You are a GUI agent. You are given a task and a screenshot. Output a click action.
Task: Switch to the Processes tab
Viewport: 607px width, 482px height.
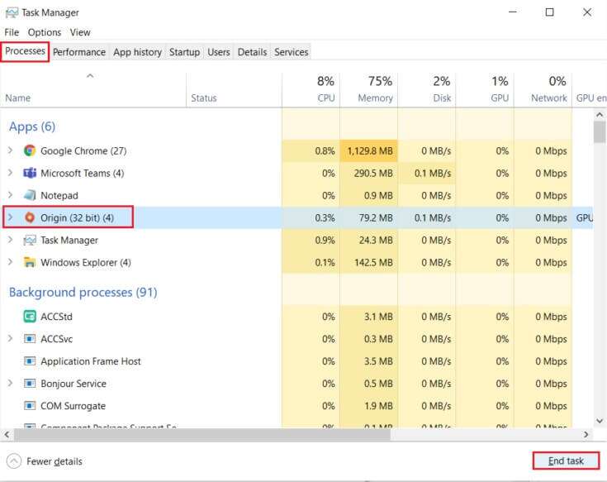[25, 51]
